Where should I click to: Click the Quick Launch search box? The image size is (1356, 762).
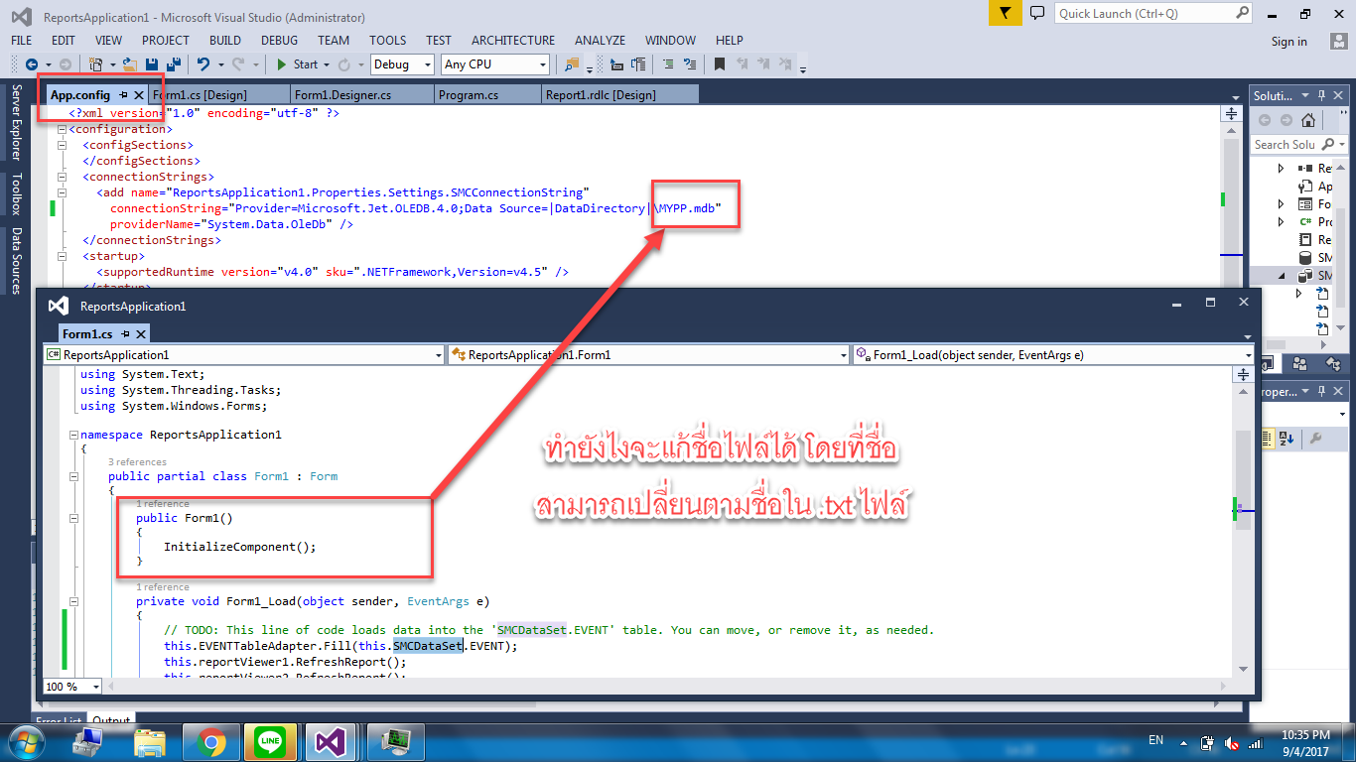[1153, 13]
